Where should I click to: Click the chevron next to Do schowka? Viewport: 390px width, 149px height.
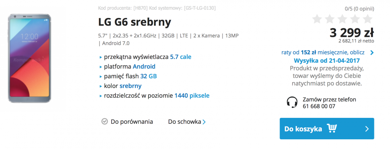tap(204, 122)
